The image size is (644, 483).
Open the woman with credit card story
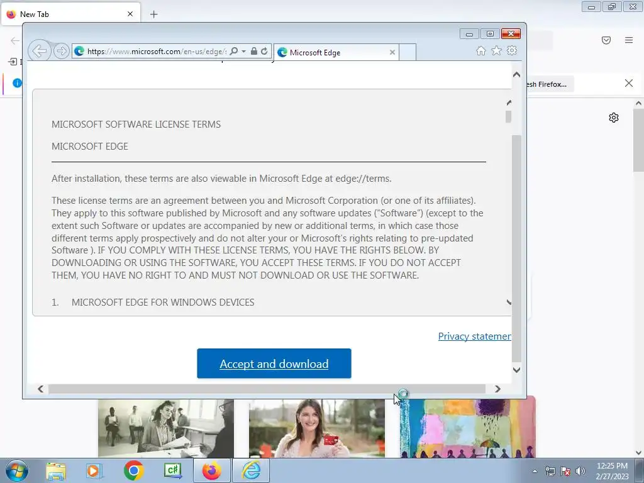tap(317, 428)
